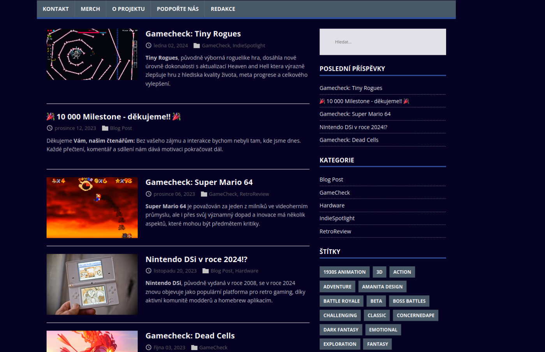Viewport: 545px width, 352px height.
Task: Click the ADVENTURE tag
Action: (338, 287)
